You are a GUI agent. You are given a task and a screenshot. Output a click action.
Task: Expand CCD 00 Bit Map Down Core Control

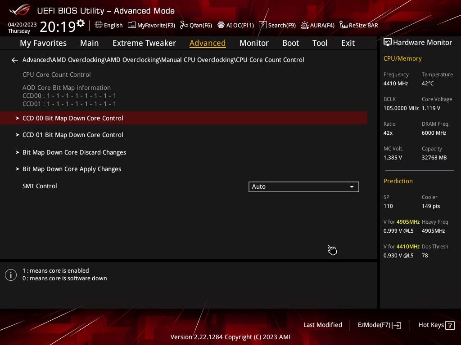184,118
